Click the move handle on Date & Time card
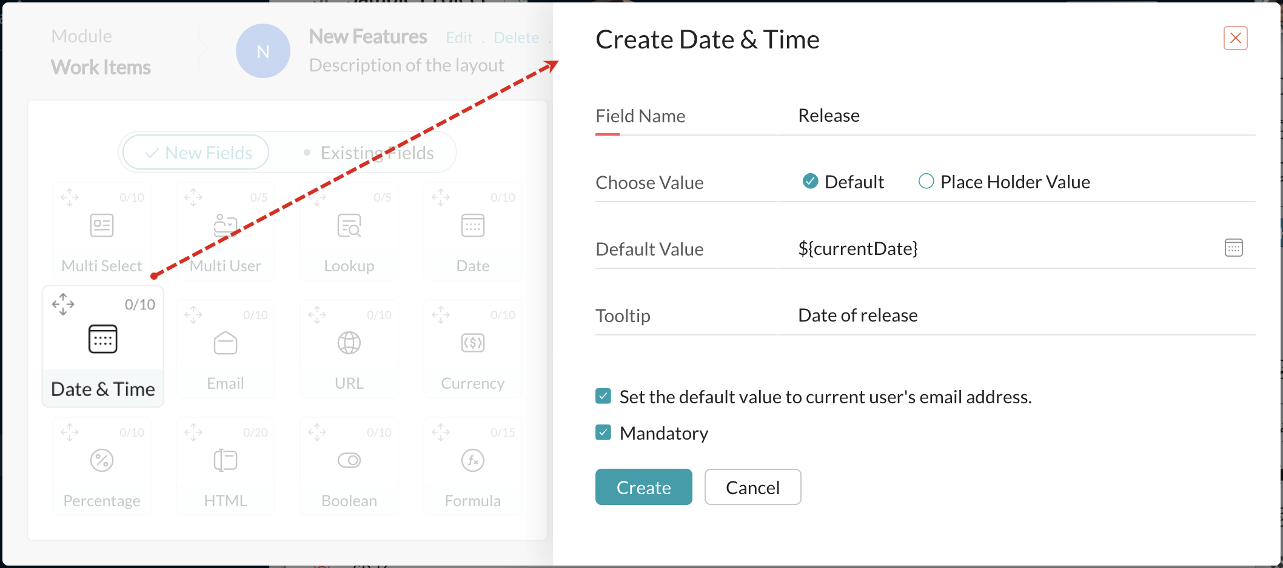The width and height of the screenshot is (1283, 568). [x=63, y=304]
